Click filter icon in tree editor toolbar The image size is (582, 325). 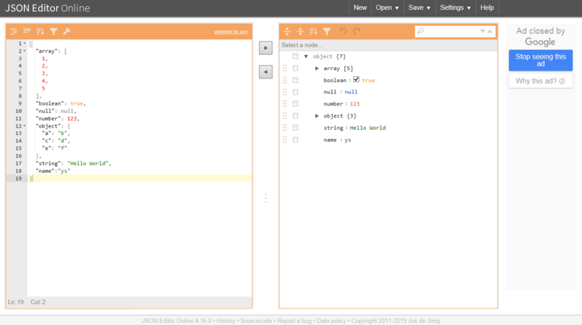click(327, 32)
